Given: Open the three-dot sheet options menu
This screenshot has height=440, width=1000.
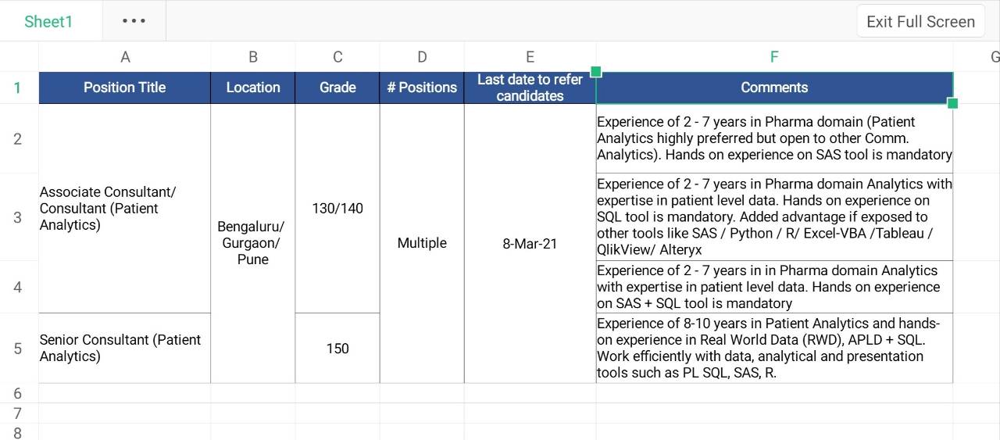Looking at the screenshot, I should (x=134, y=21).
